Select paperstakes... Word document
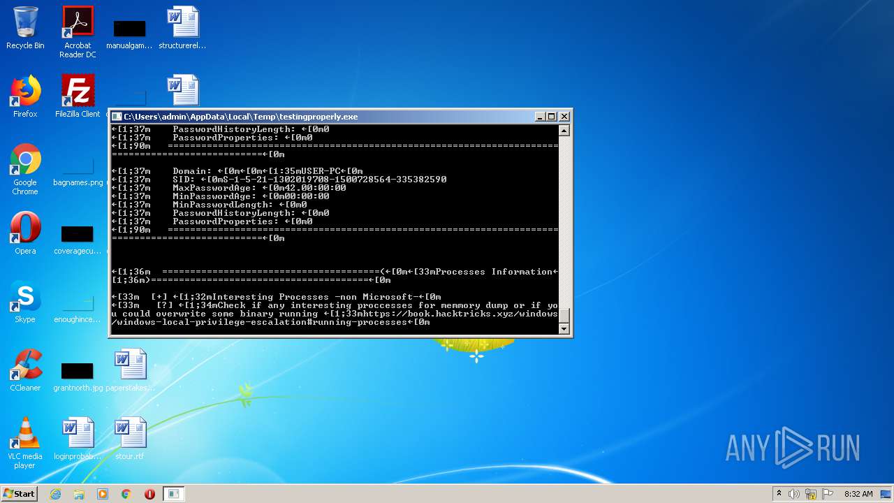The height and width of the screenshot is (503, 894). coord(130,370)
